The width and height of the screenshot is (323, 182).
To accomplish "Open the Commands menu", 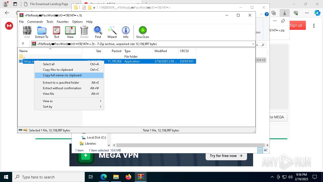I will 35,22.
